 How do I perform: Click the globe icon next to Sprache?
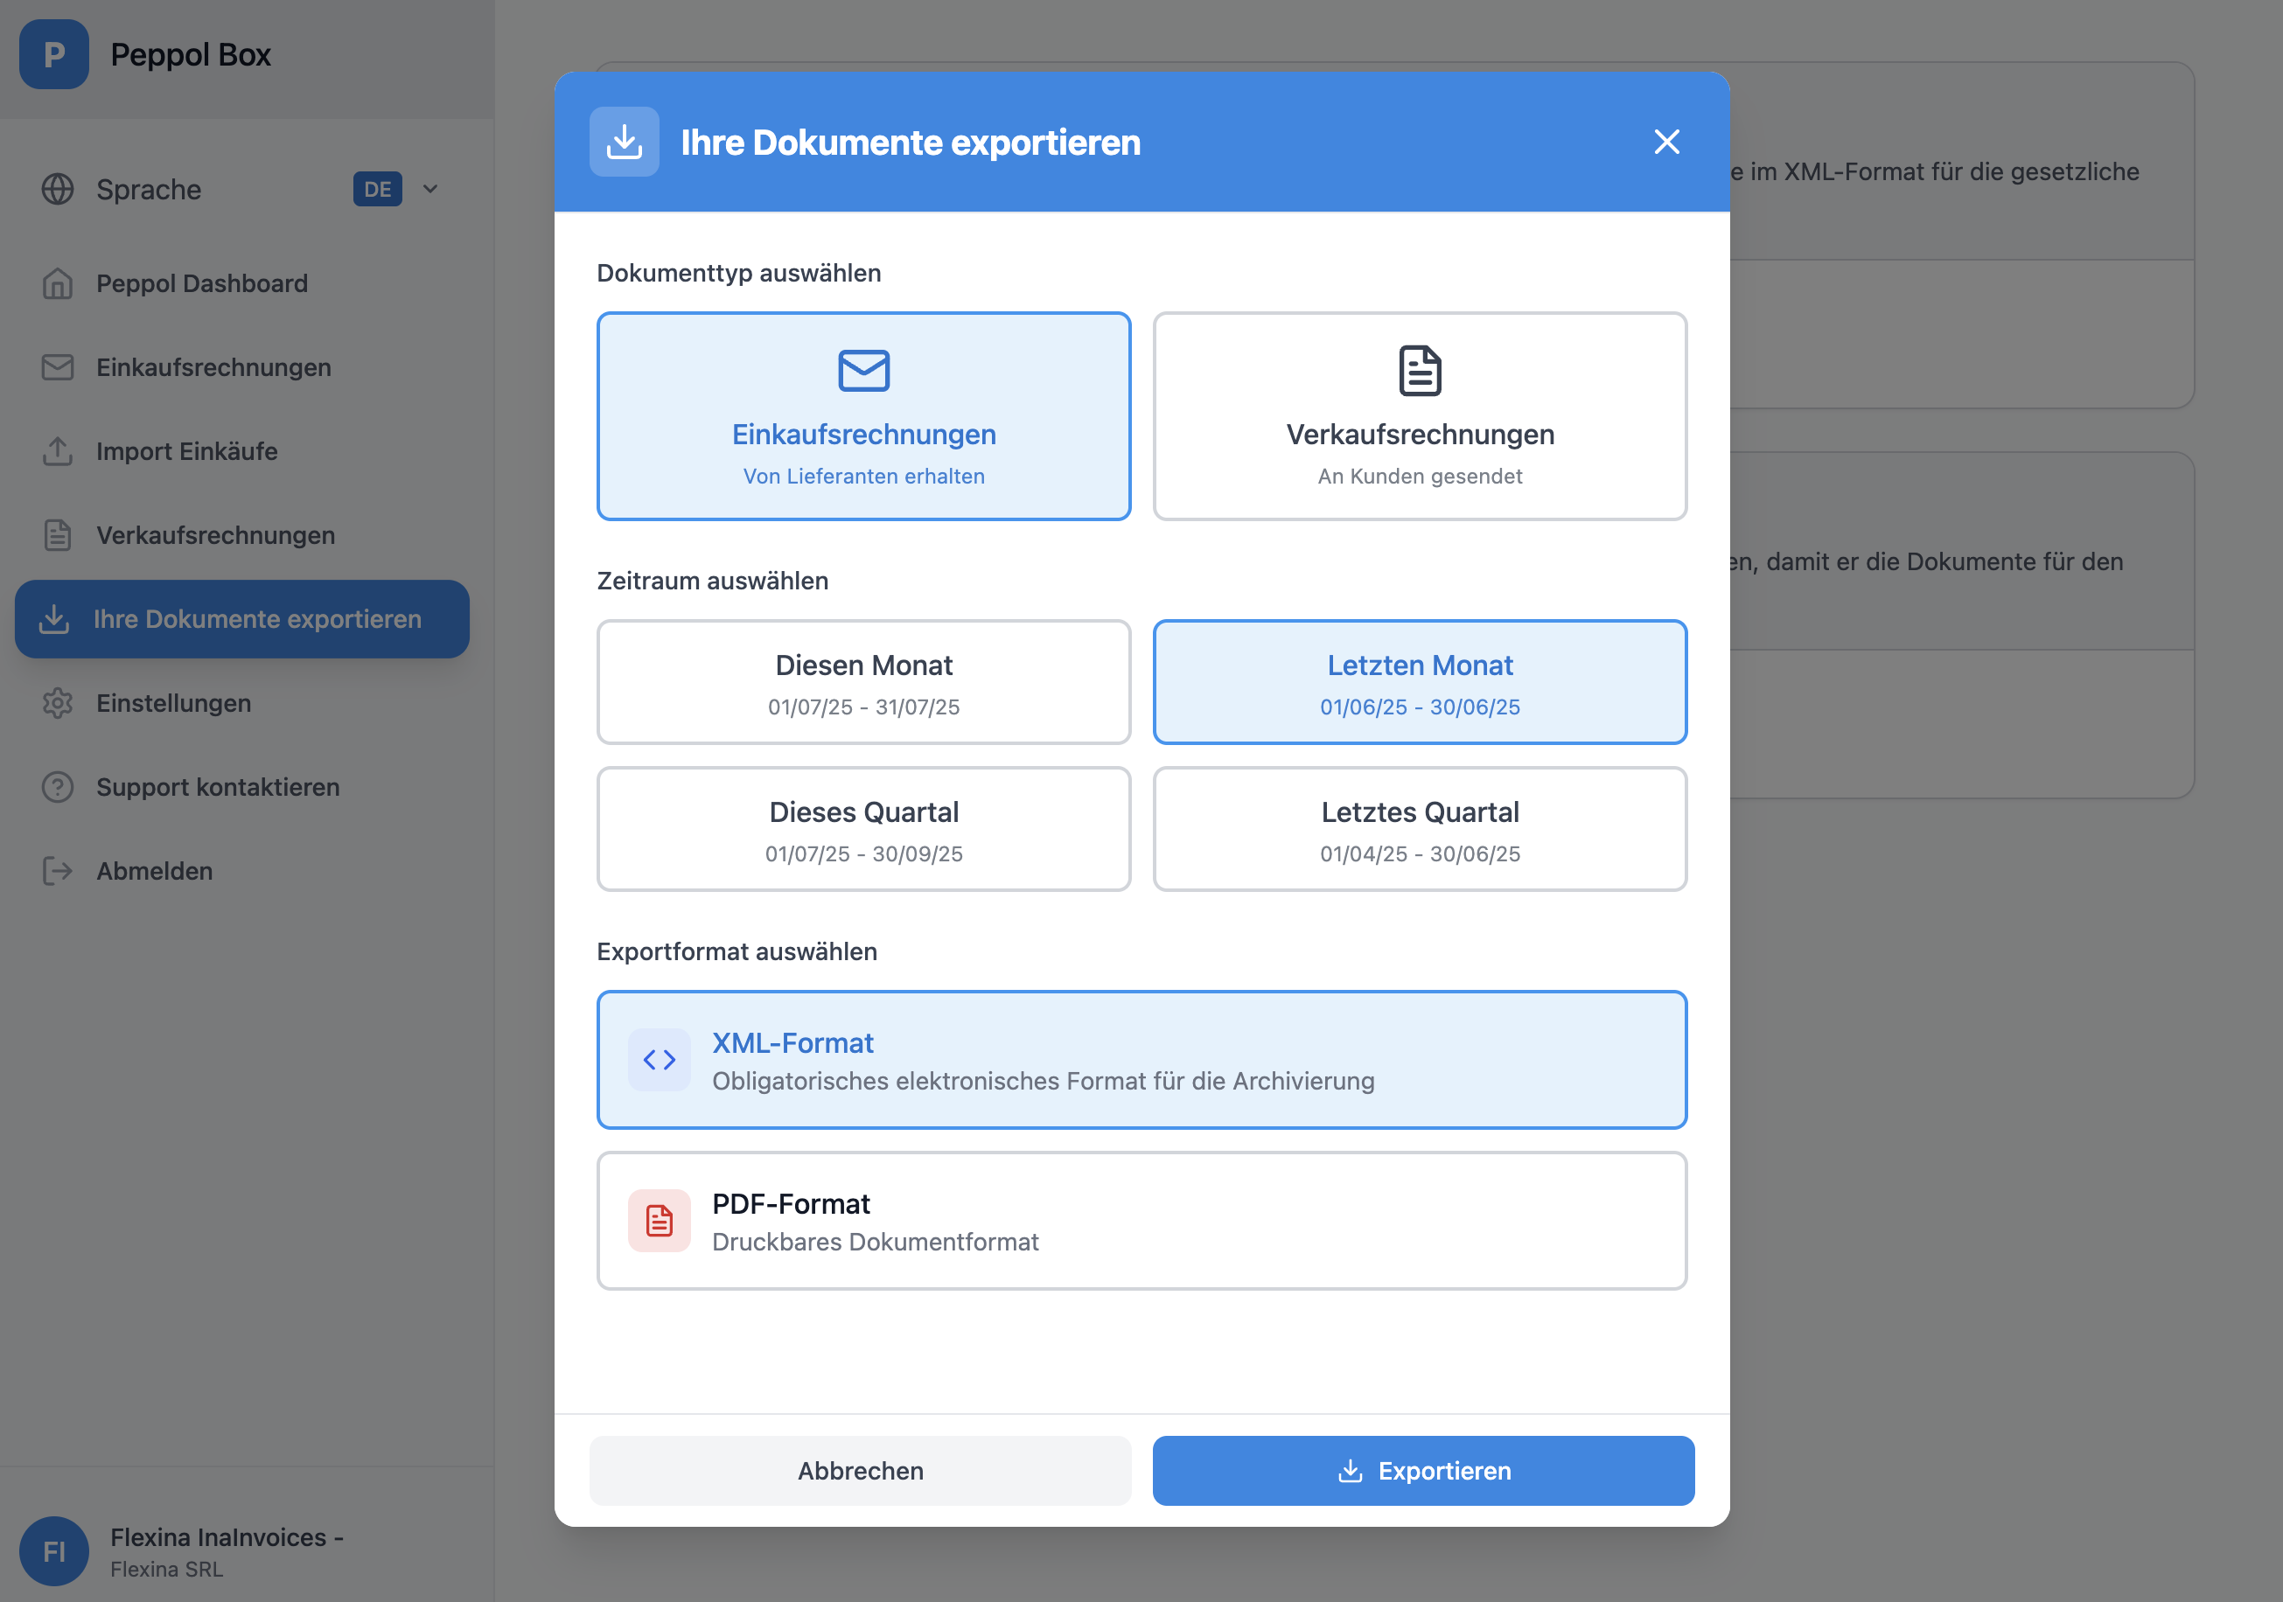point(58,189)
